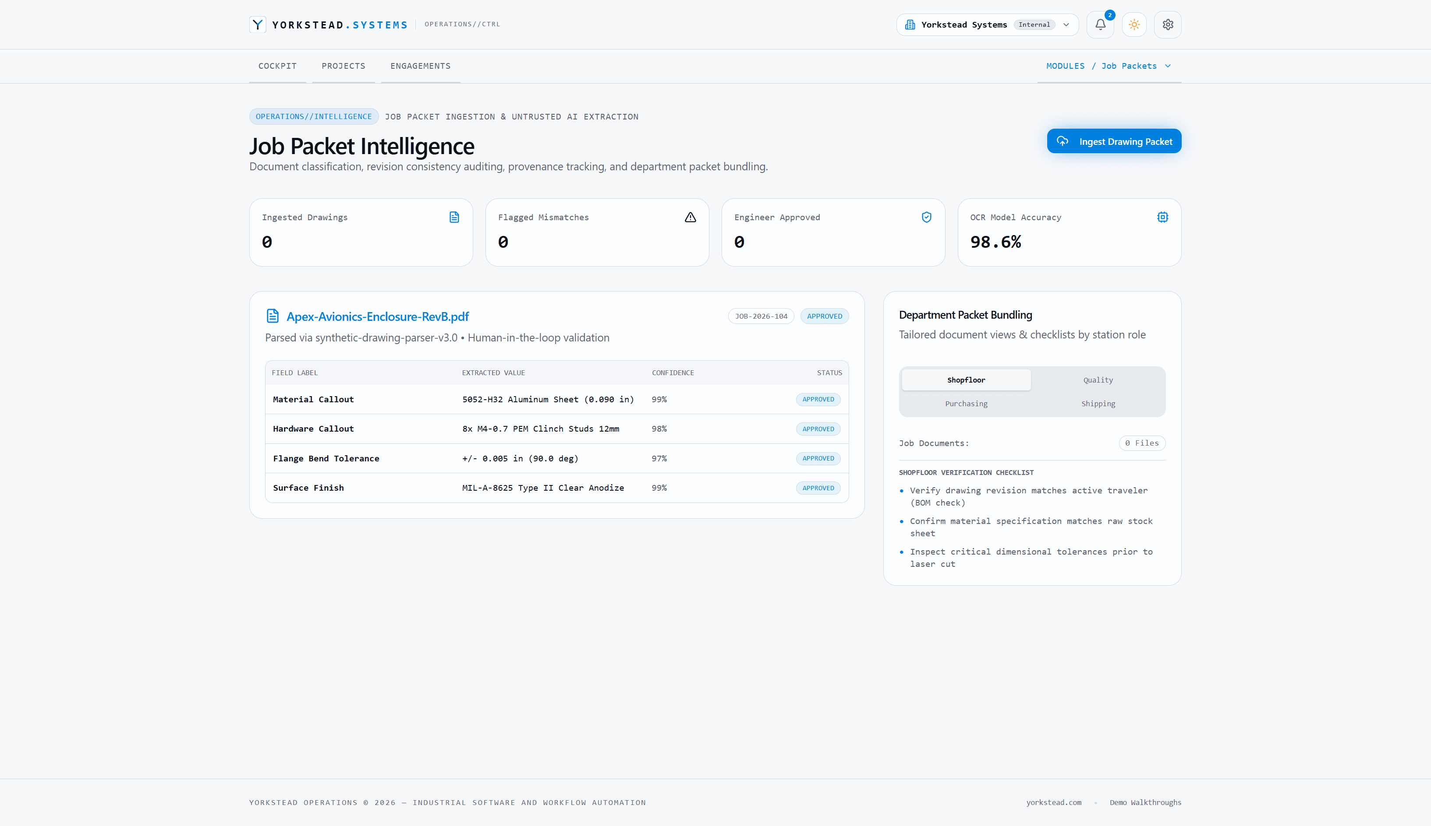Open the ENGAGEMENTS tab

pyautogui.click(x=420, y=66)
